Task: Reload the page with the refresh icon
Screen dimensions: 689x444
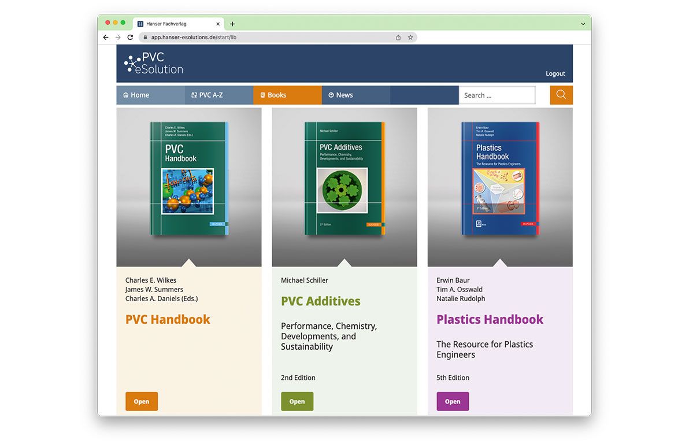Action: (x=130, y=38)
